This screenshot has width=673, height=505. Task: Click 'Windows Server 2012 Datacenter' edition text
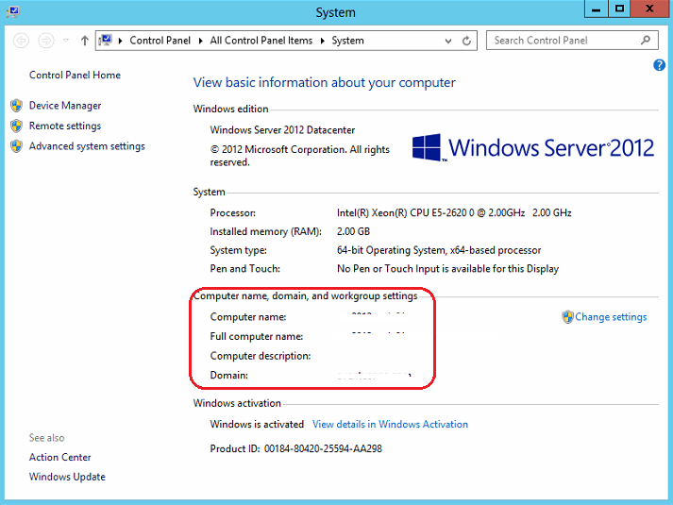[282, 130]
